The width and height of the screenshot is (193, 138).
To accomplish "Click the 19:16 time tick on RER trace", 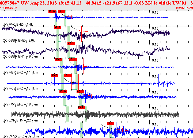I will [154, 60].
